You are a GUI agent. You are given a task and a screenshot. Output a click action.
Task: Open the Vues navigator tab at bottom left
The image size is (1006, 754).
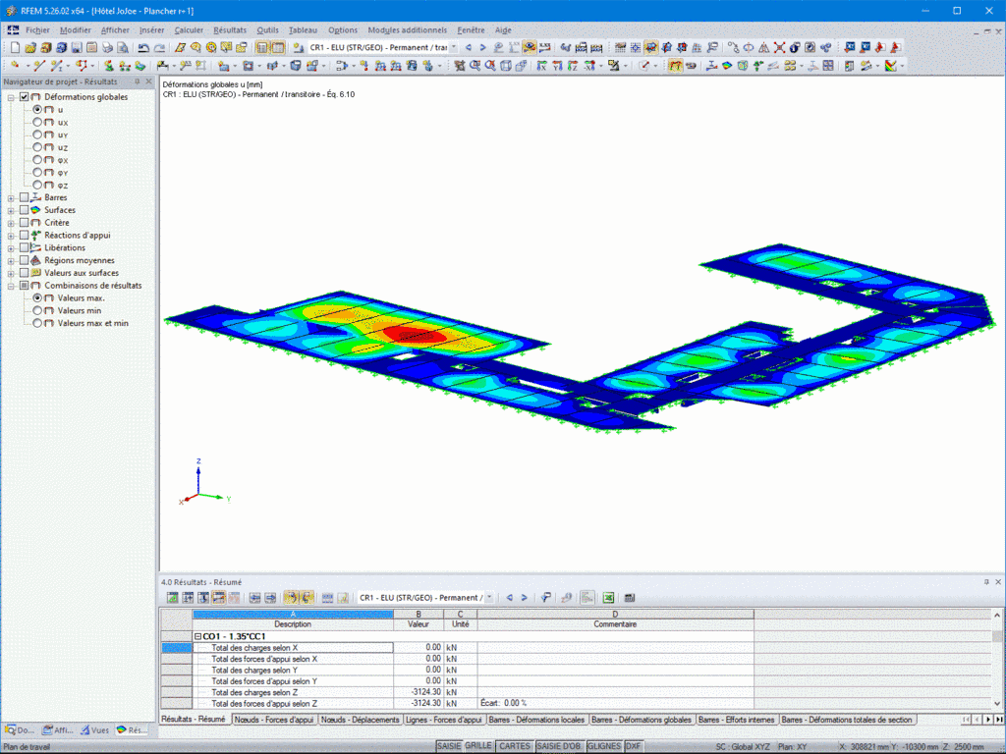94,730
